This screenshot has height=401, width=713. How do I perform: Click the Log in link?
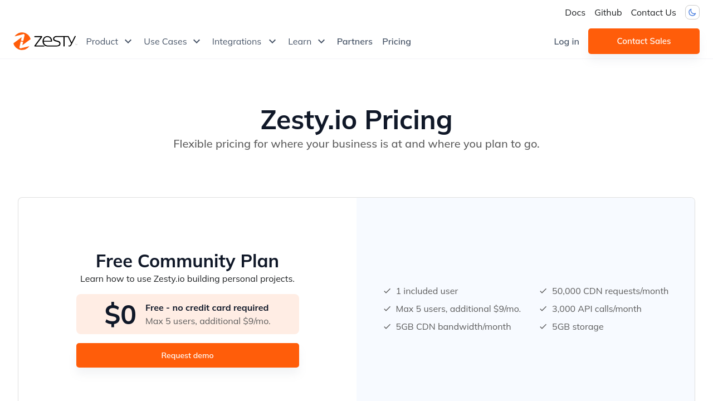click(566, 41)
